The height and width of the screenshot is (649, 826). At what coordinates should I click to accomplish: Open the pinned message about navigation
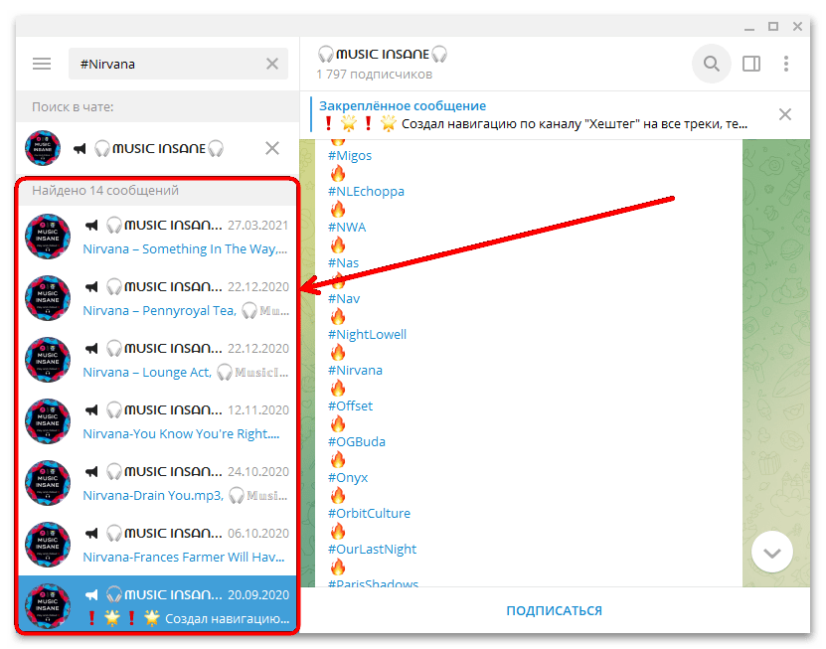534,115
